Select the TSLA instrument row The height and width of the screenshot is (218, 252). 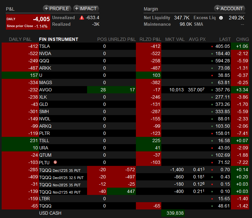125,46
